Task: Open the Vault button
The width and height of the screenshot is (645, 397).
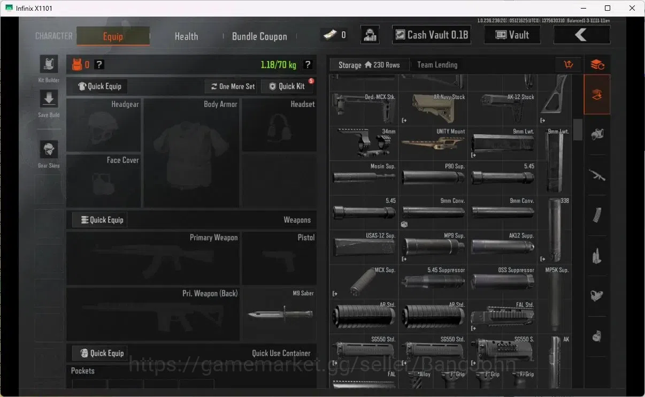Action: [512, 35]
